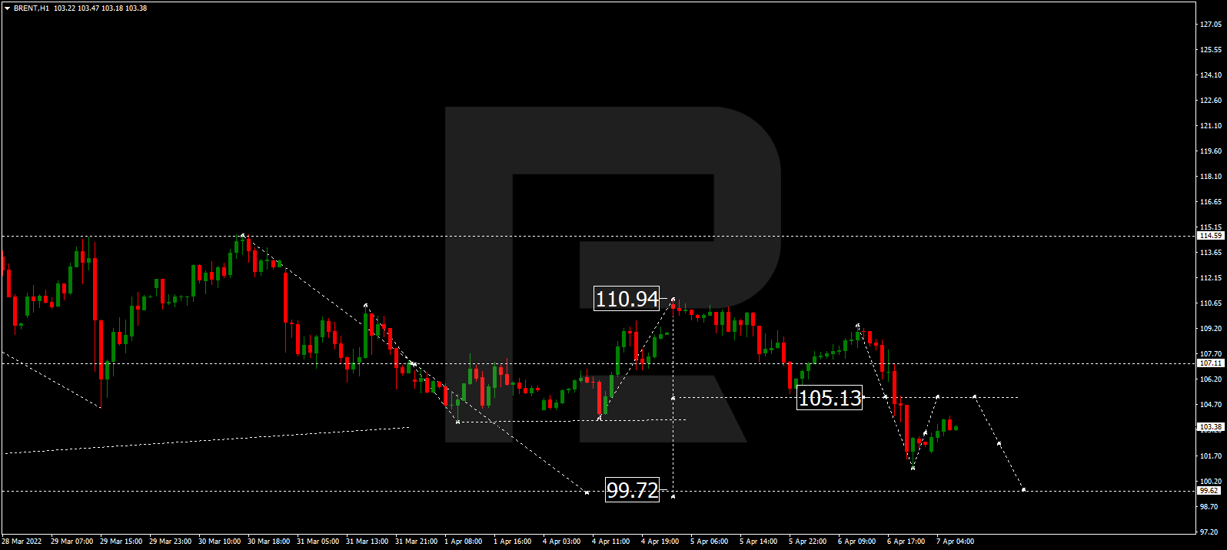Click the 127.05 value on price scale
The image size is (1227, 550).
[x=1210, y=25]
